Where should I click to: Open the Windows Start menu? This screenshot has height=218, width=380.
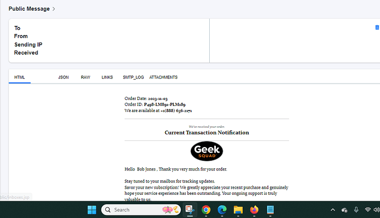(x=92, y=210)
